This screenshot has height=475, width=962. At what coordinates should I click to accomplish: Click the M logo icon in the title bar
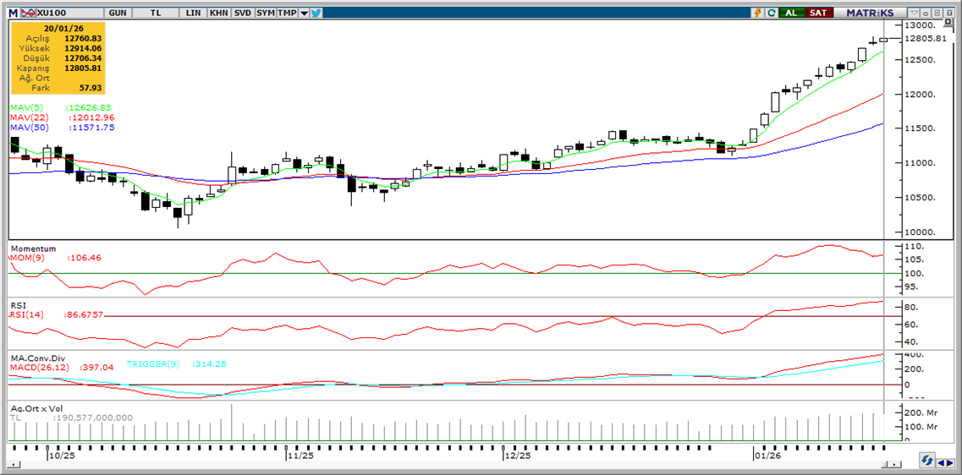(13, 13)
